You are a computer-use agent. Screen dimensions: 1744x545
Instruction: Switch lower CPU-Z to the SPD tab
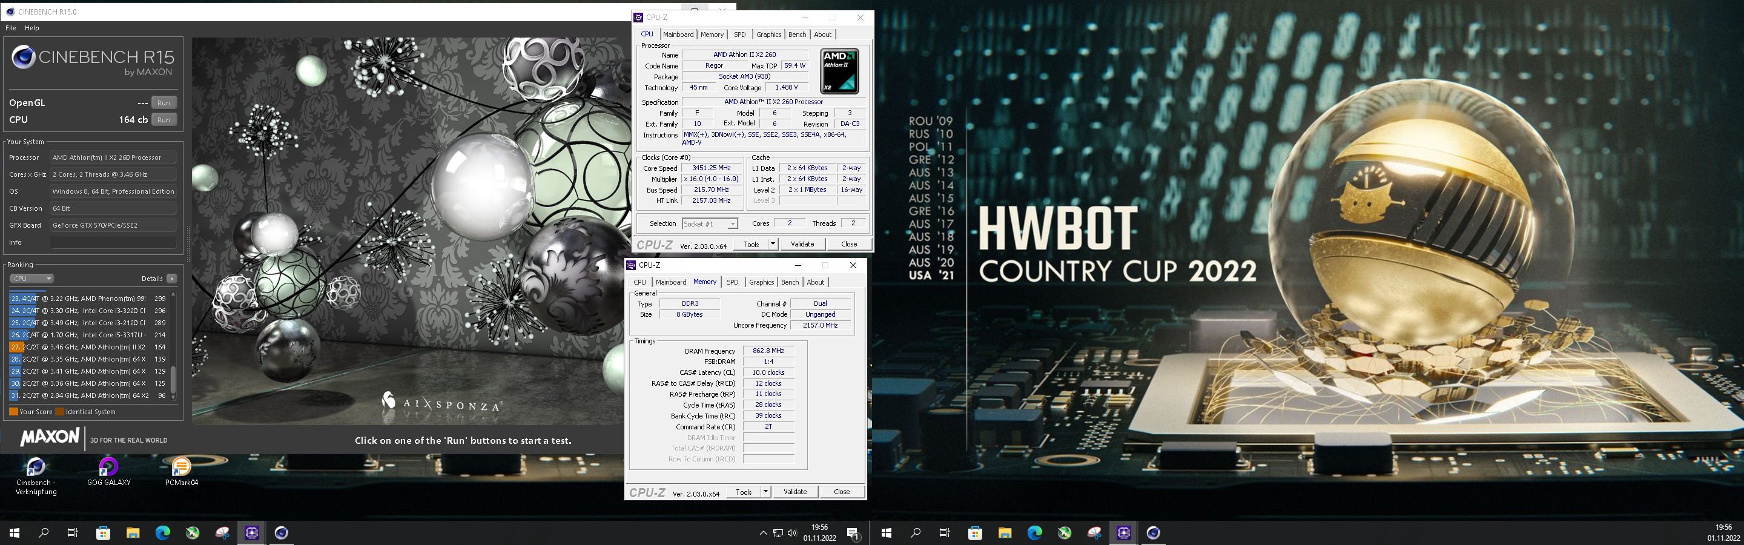pos(733,282)
